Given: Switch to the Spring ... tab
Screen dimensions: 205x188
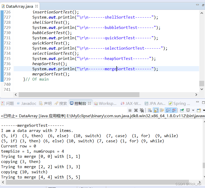Looking at the screenshot, I should point(179,104).
